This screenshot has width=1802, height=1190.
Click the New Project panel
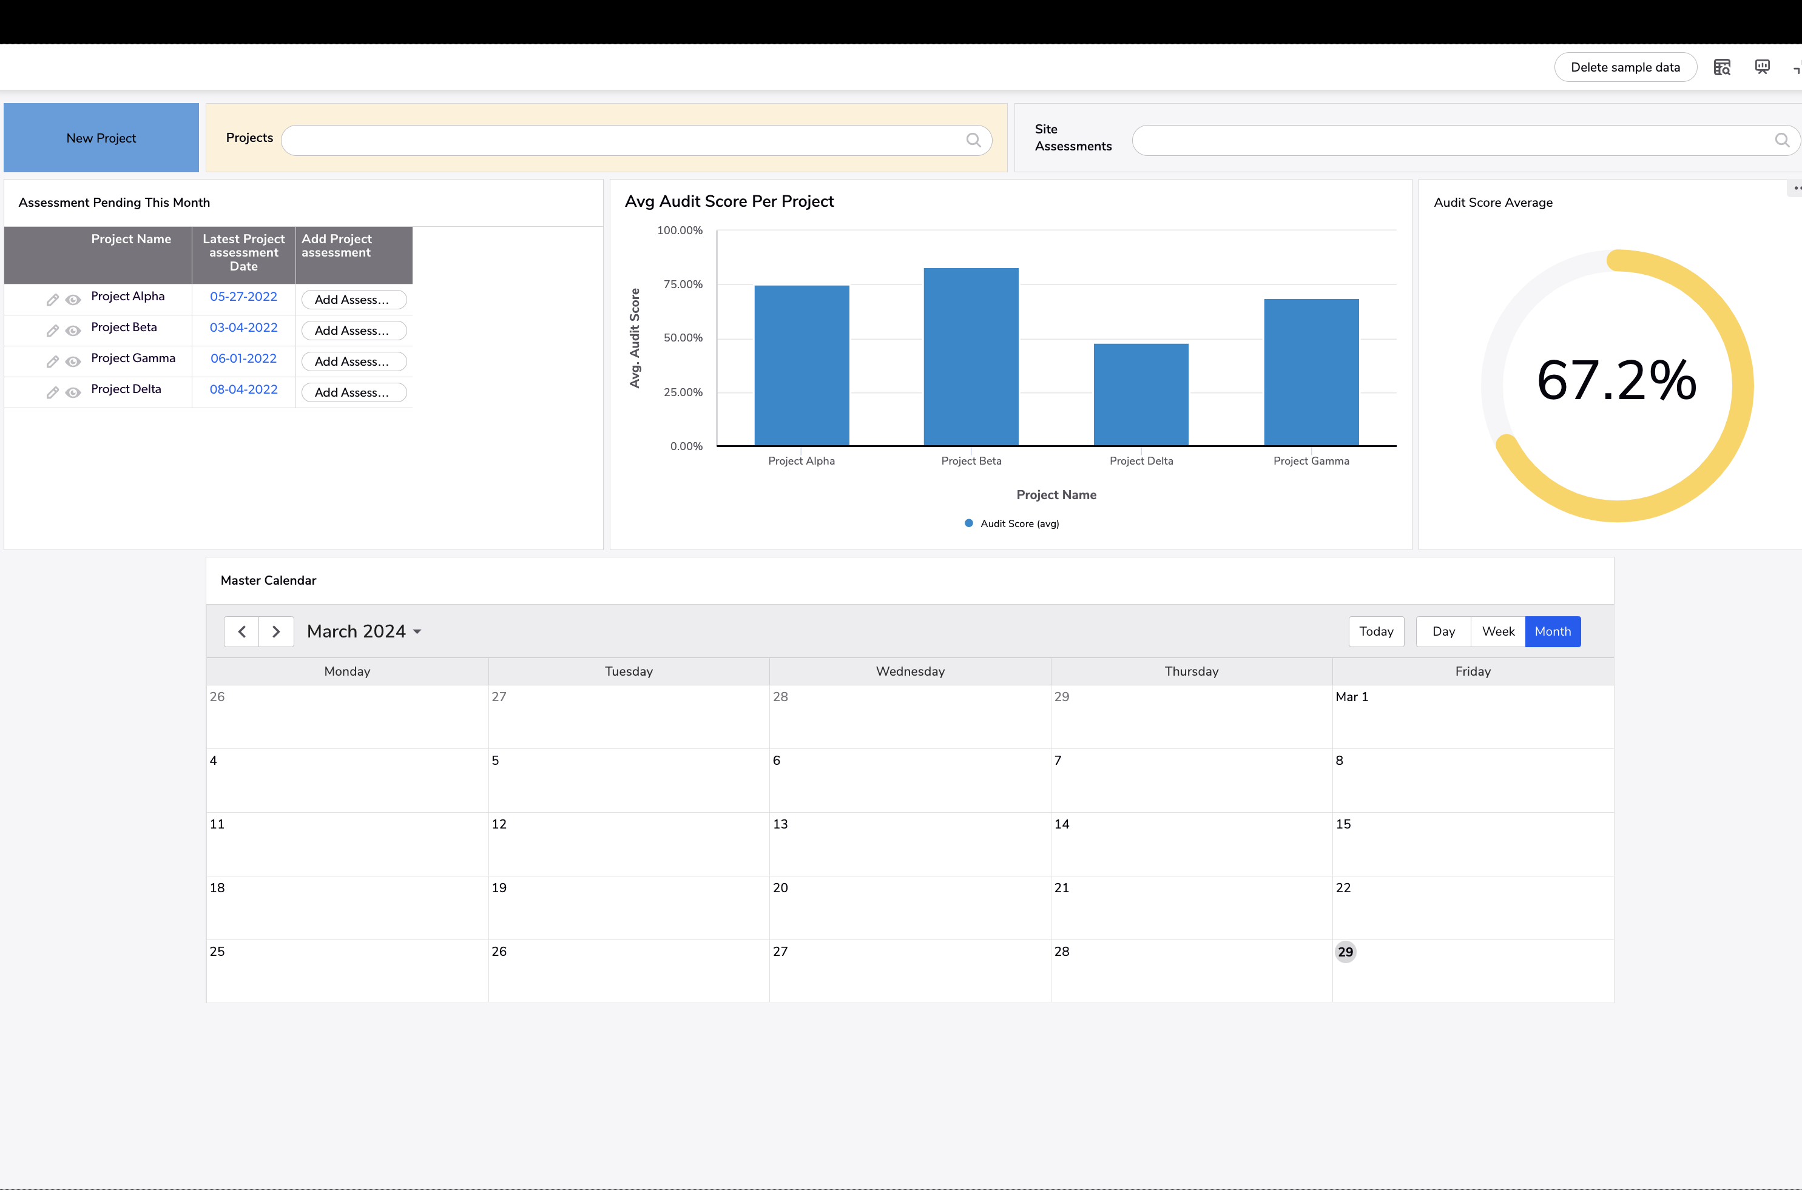pyautogui.click(x=101, y=137)
